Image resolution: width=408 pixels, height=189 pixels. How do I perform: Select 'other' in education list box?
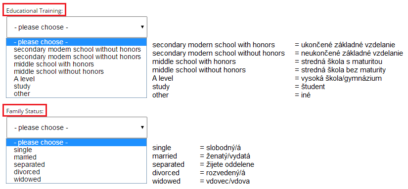point(77,94)
